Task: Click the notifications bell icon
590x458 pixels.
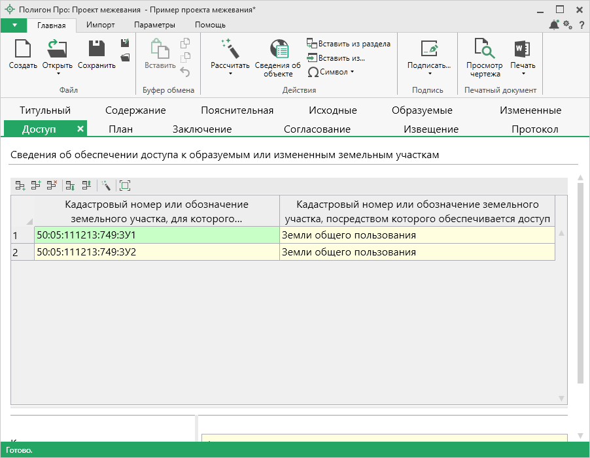Action: coord(554,25)
